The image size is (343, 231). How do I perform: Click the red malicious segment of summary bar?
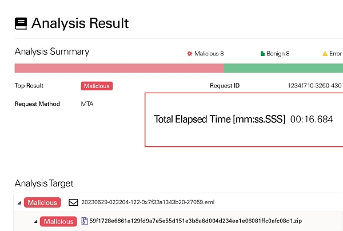[x=119, y=68]
